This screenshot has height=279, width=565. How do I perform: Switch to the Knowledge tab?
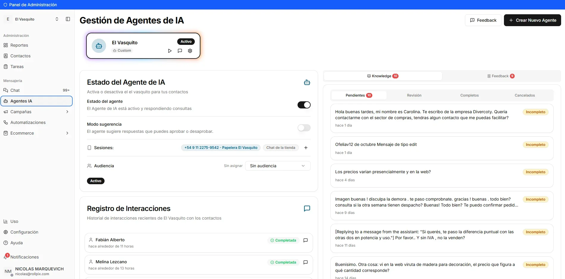pyautogui.click(x=383, y=76)
